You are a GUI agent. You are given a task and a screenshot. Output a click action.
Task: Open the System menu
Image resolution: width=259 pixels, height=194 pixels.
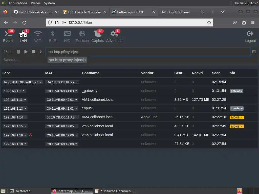[x=49, y=3]
